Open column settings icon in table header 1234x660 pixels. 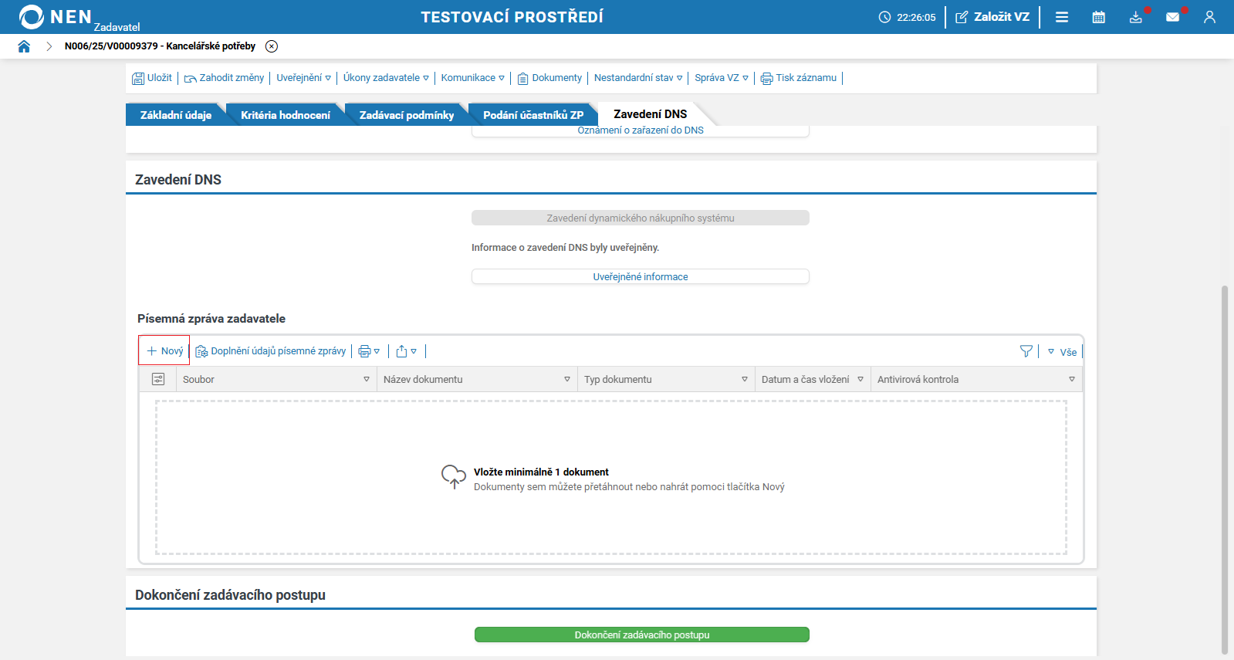tap(158, 379)
